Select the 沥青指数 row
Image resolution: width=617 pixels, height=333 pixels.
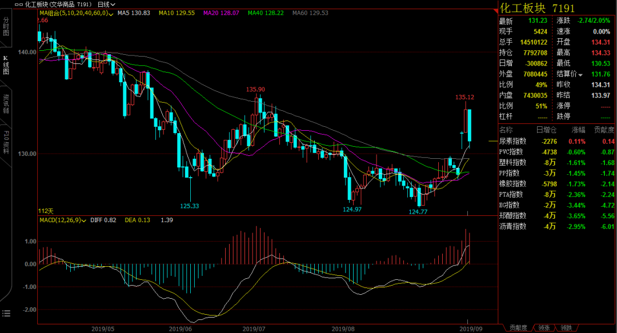(x=557, y=226)
